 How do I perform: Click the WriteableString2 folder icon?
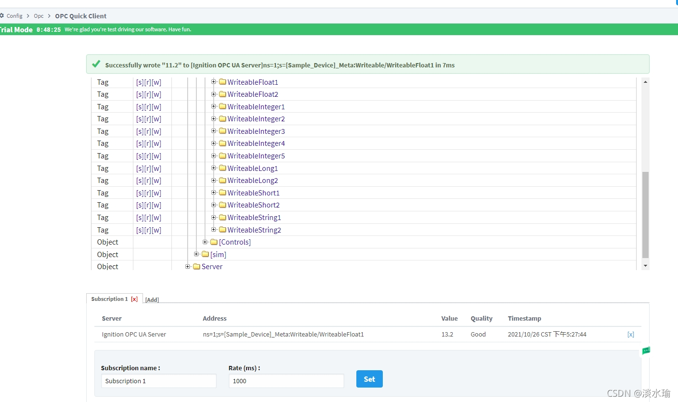222,230
